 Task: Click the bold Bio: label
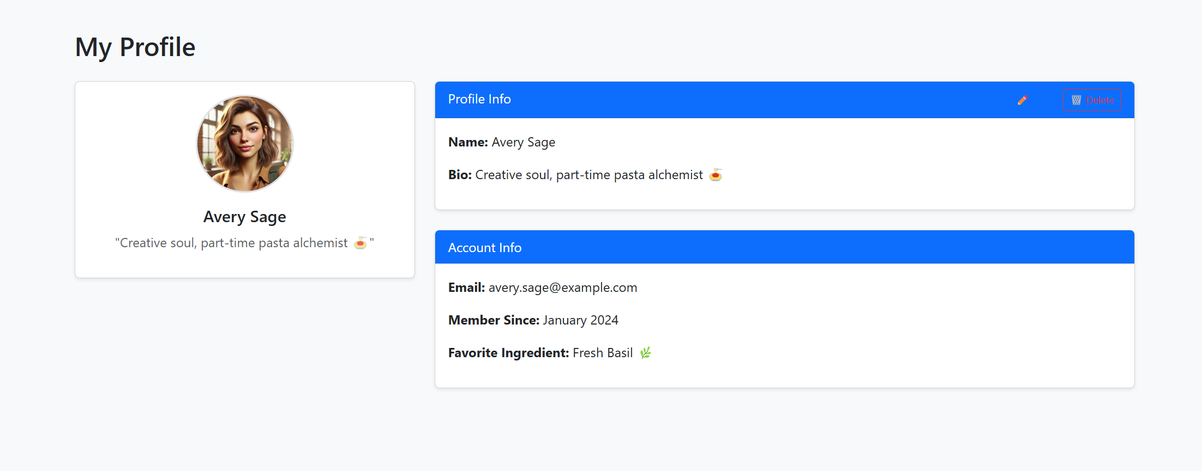pyautogui.click(x=460, y=175)
